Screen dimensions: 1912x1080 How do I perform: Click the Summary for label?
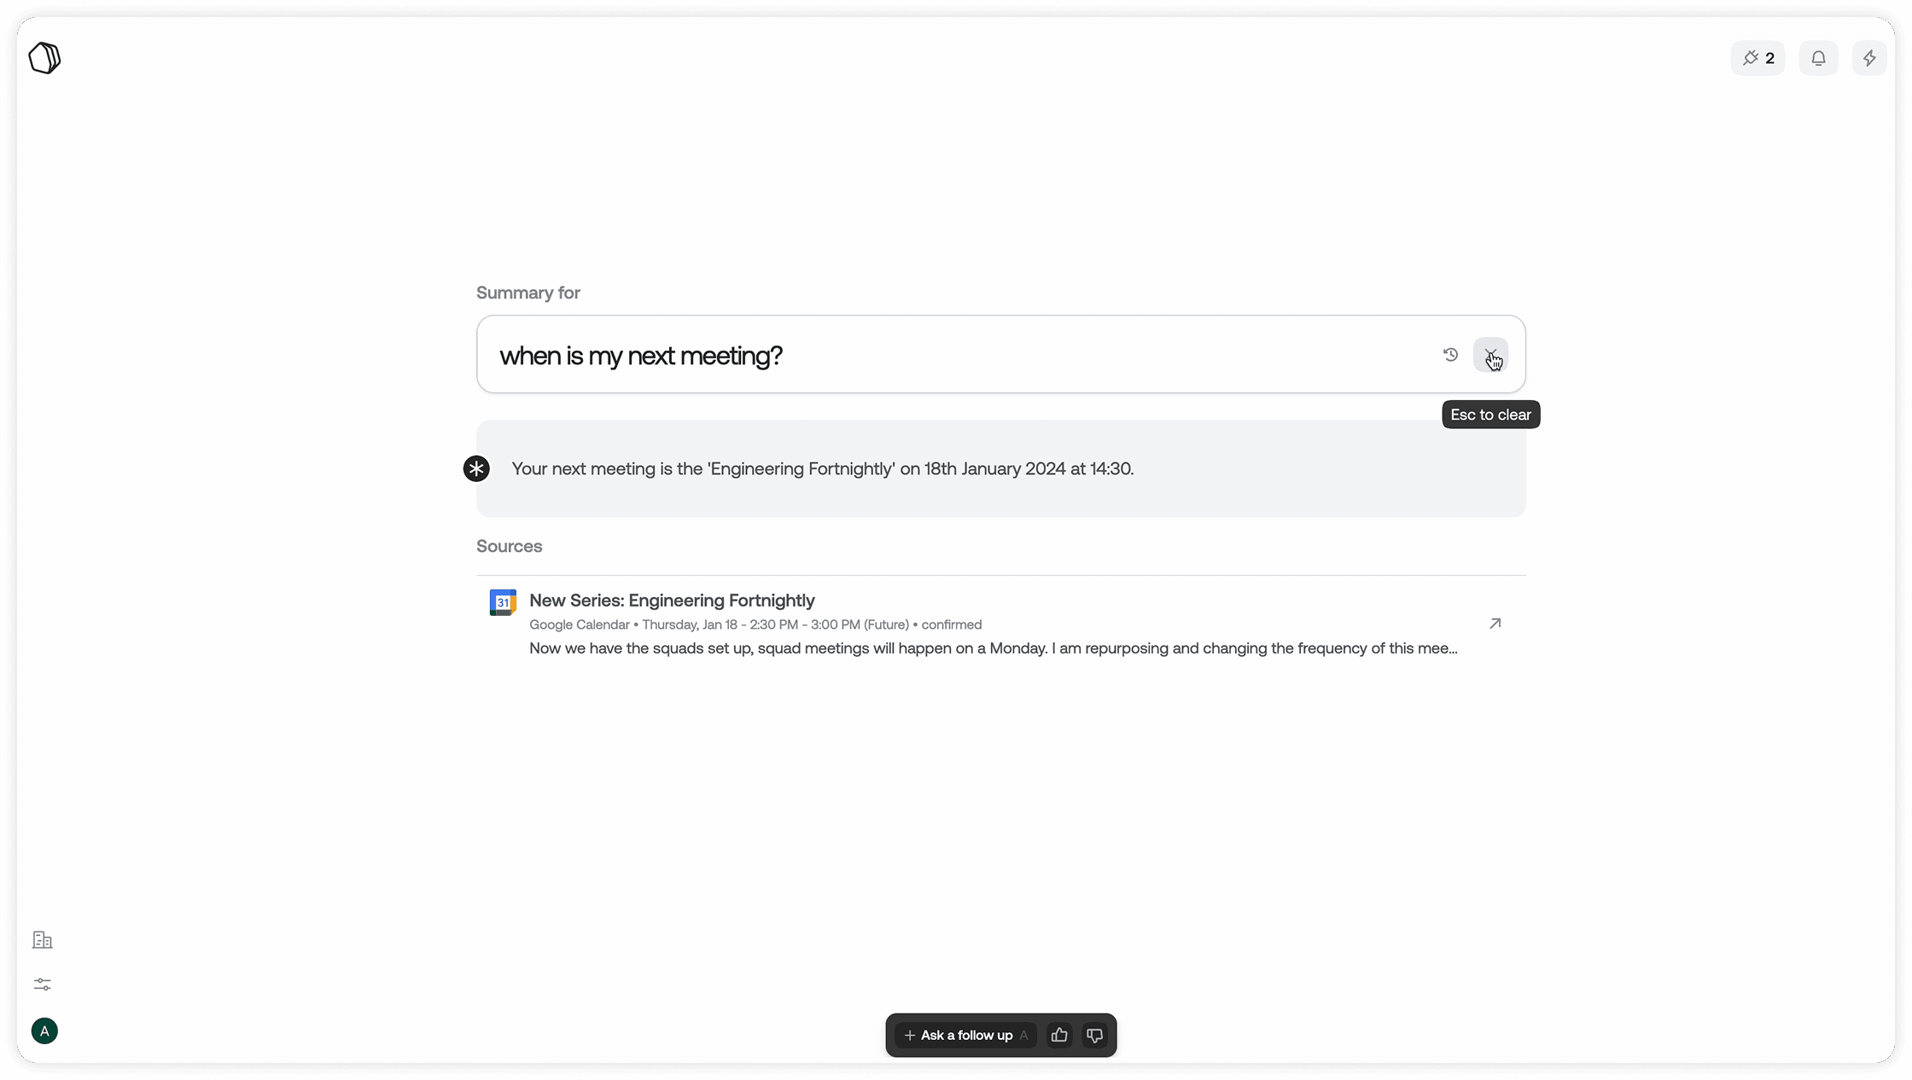[x=528, y=293]
